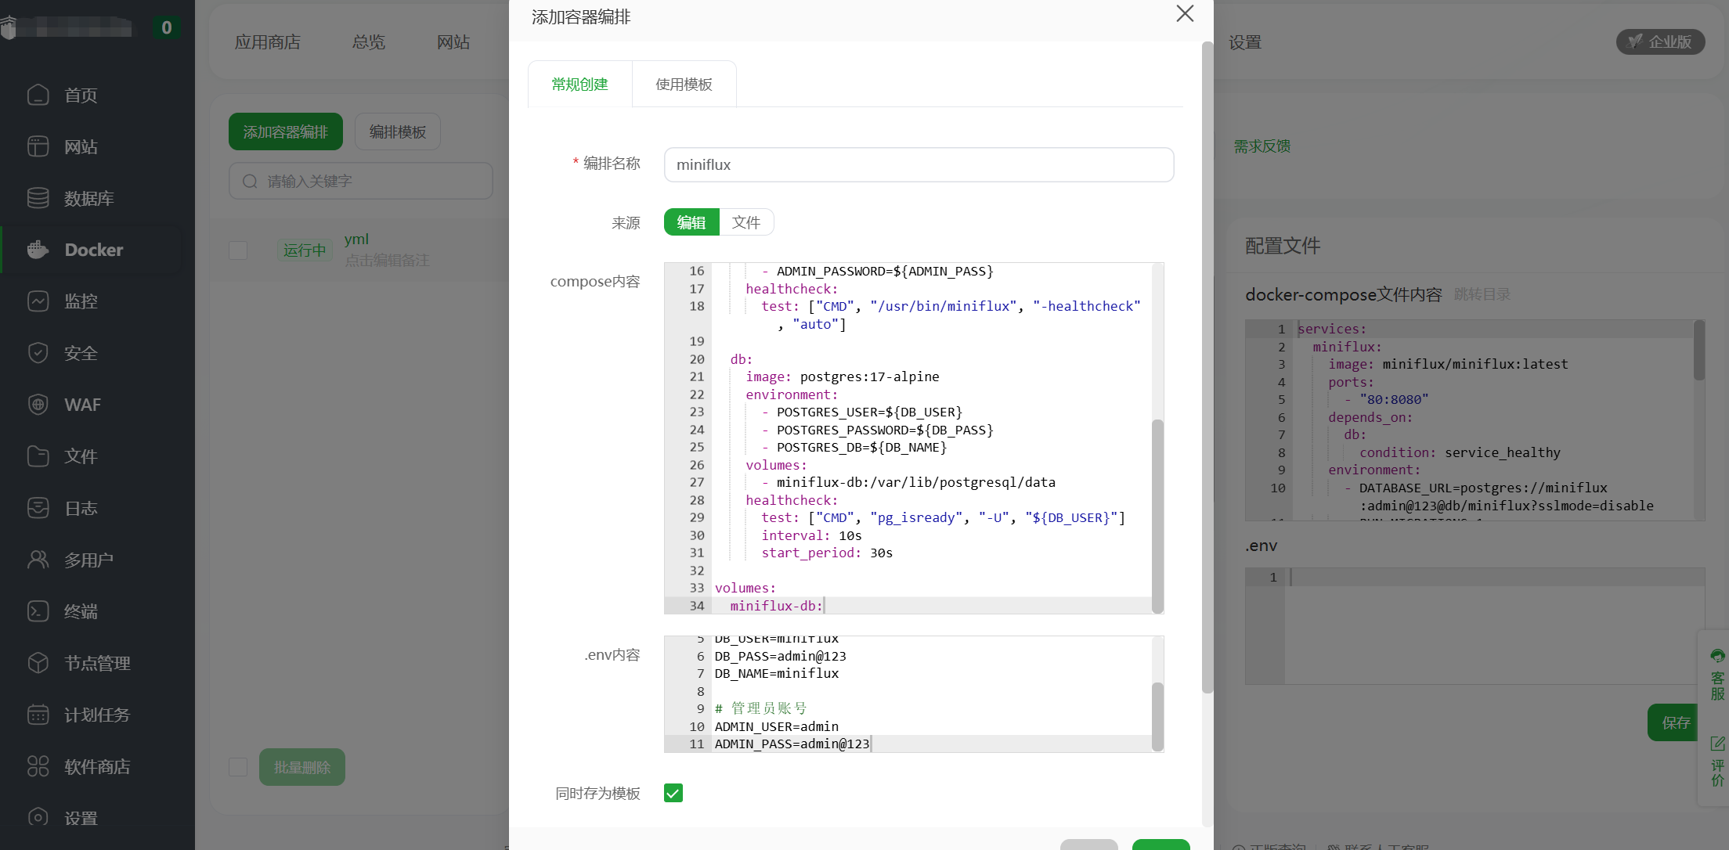Viewport: 1729px width, 850px height.
Task: Click the search magnifier icon in keyword box
Action: (250, 182)
